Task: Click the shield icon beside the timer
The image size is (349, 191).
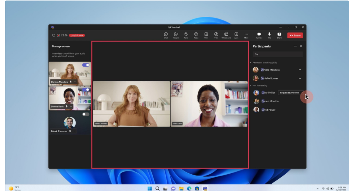Action: click(x=54, y=35)
